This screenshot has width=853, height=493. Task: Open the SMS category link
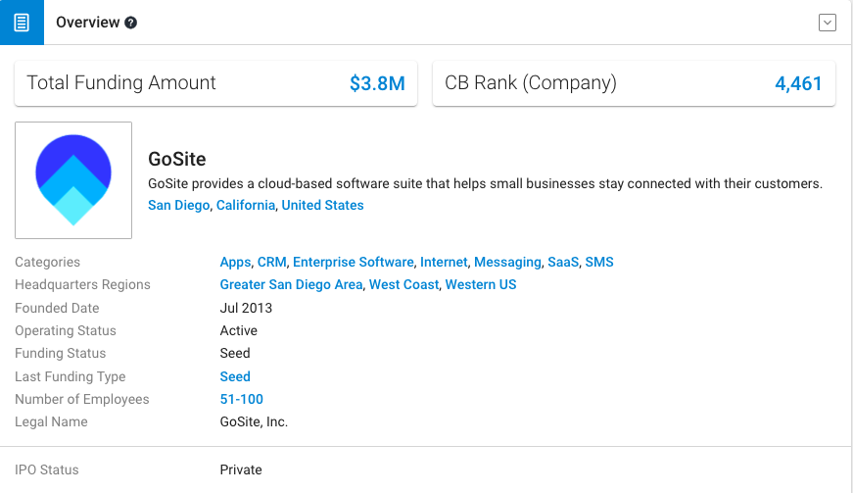tap(599, 263)
